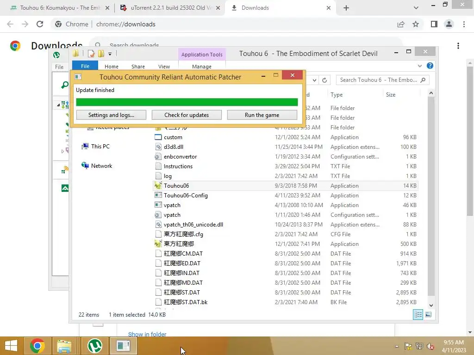Open the File tab in Explorer ribbon

click(x=85, y=66)
